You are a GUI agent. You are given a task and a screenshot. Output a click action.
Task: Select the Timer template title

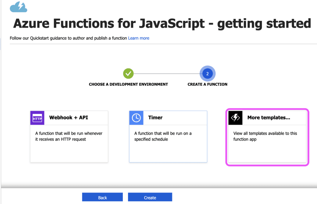[x=155, y=118]
